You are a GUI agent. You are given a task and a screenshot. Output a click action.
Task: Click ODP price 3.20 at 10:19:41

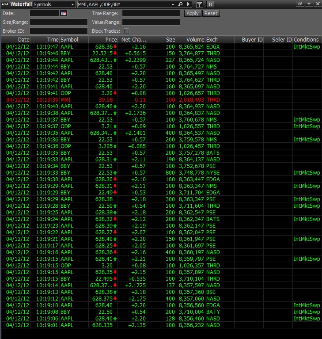pos(107,93)
